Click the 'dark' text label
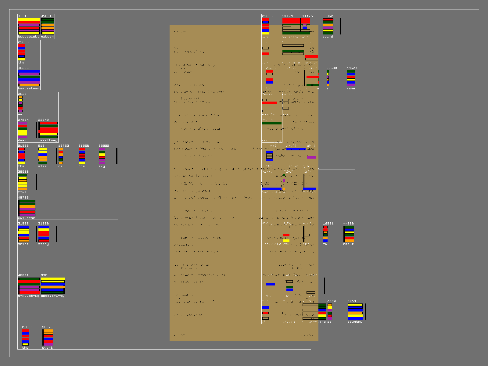 [x=22, y=140]
